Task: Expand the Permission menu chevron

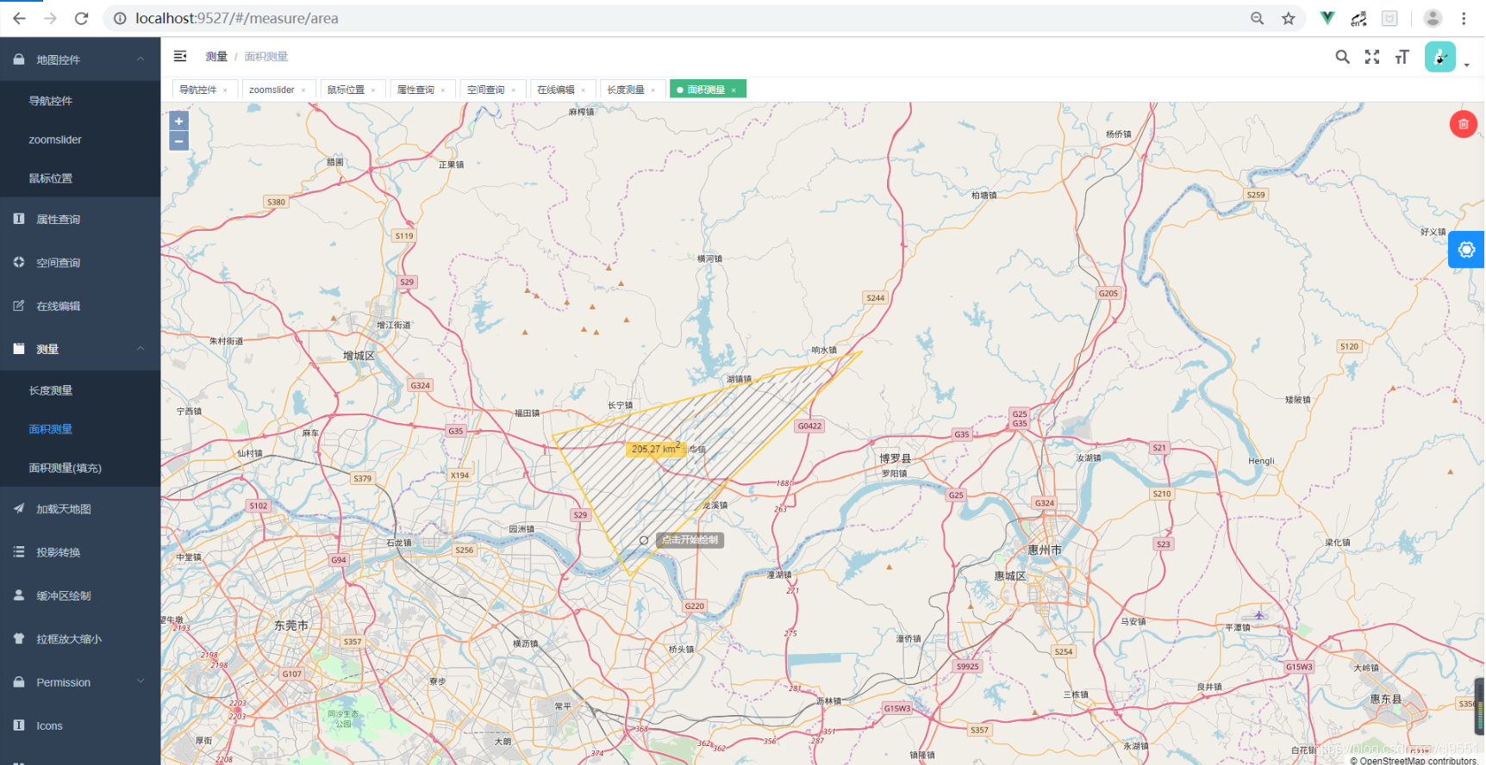Action: 140,681
